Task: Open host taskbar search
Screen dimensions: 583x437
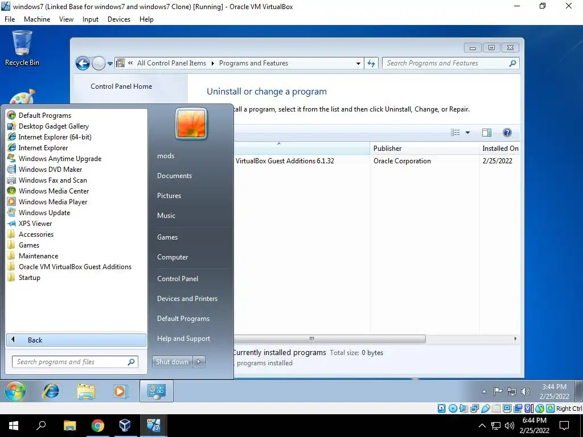Action: pyautogui.click(x=41, y=425)
